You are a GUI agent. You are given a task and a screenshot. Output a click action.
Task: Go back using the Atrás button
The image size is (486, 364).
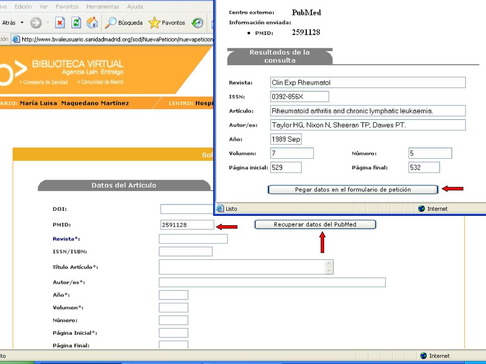(x=8, y=23)
